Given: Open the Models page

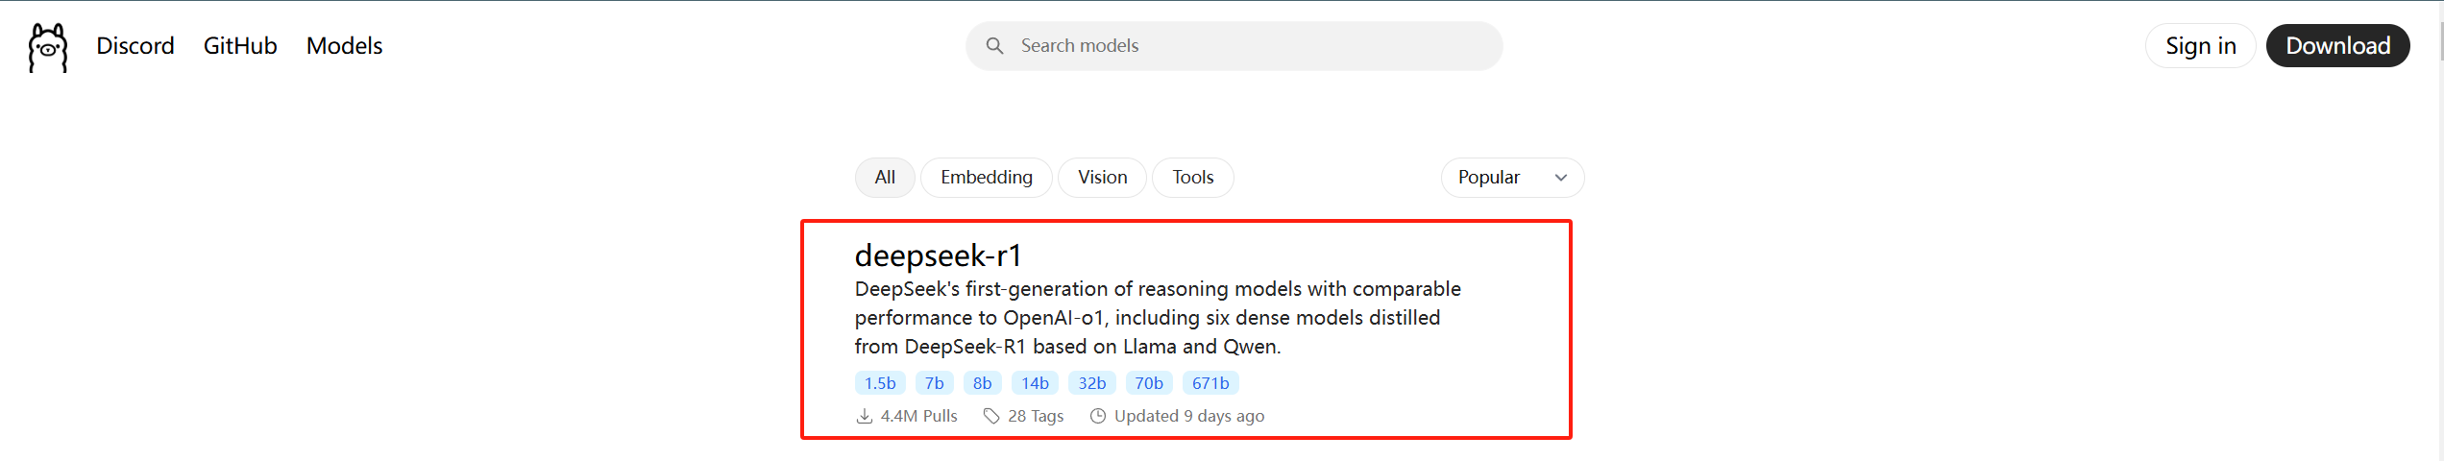Looking at the screenshot, I should click(344, 46).
